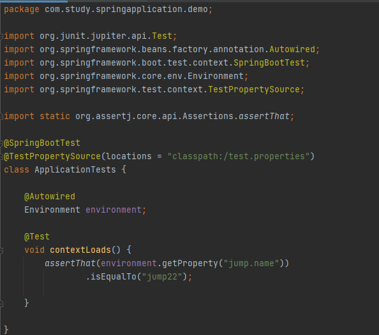This screenshot has height=335, width=379.
Task: Collapse contextLoads method fold marker
Action: (x=1, y=250)
